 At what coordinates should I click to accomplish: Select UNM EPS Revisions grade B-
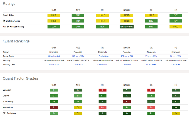point(54,113)
